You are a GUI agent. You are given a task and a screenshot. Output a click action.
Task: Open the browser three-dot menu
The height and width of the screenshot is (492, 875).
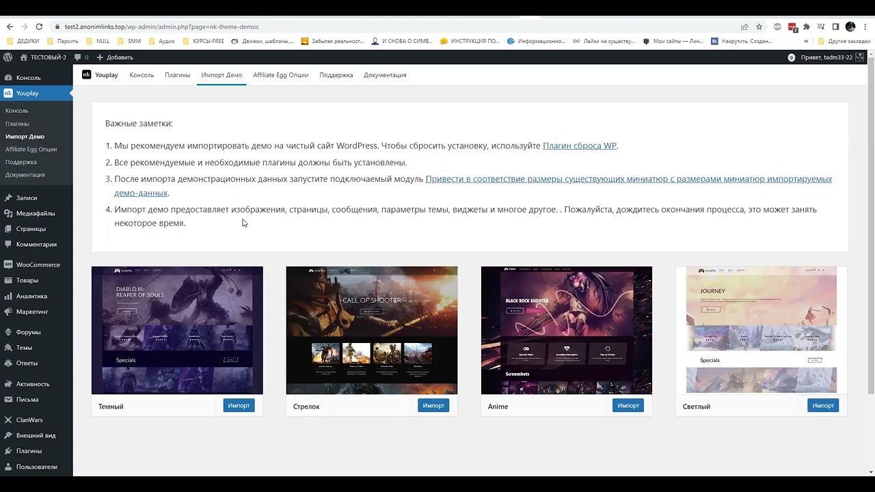point(865,27)
